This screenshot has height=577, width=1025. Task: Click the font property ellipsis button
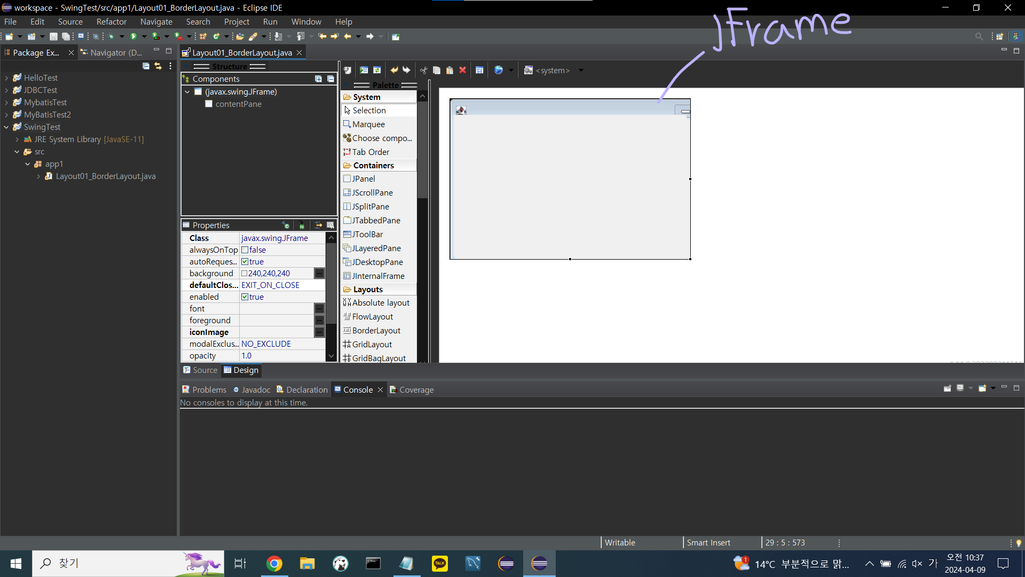coord(319,309)
